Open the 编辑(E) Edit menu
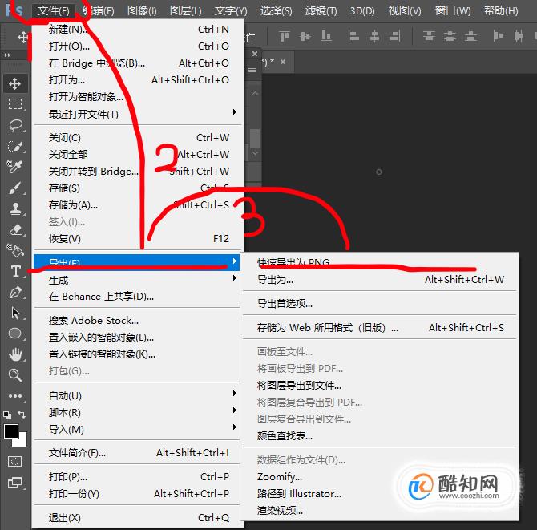This screenshot has width=537, height=530. coord(99,11)
